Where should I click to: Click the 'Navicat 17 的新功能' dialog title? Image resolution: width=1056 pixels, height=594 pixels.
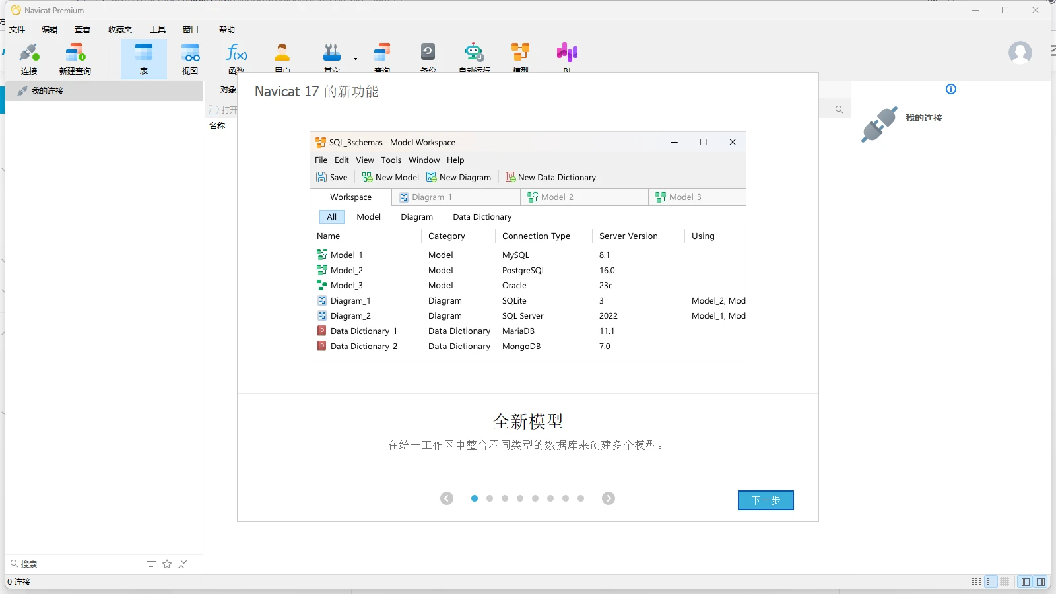click(x=317, y=92)
